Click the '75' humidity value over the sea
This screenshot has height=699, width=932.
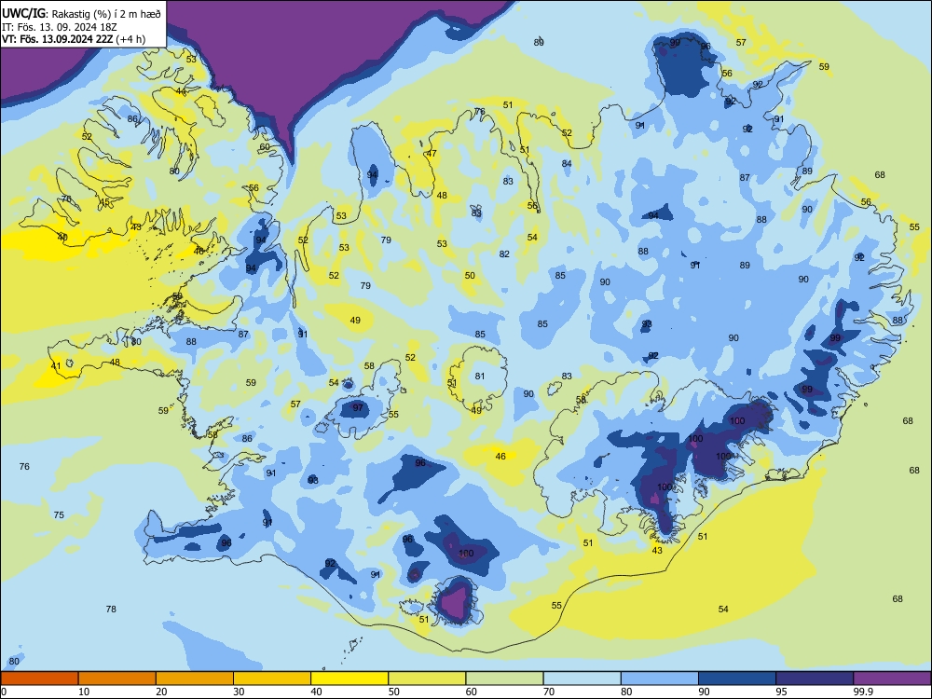59,515
